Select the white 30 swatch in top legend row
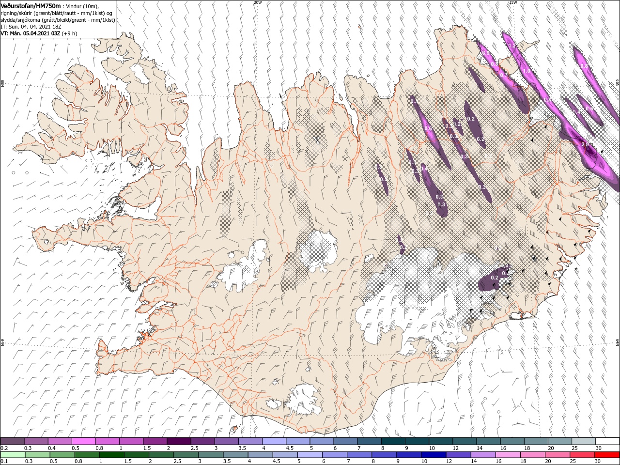Viewport: 620px width, 465px height. tap(607, 441)
